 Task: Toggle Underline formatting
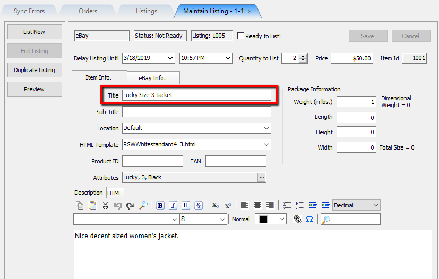point(186,205)
